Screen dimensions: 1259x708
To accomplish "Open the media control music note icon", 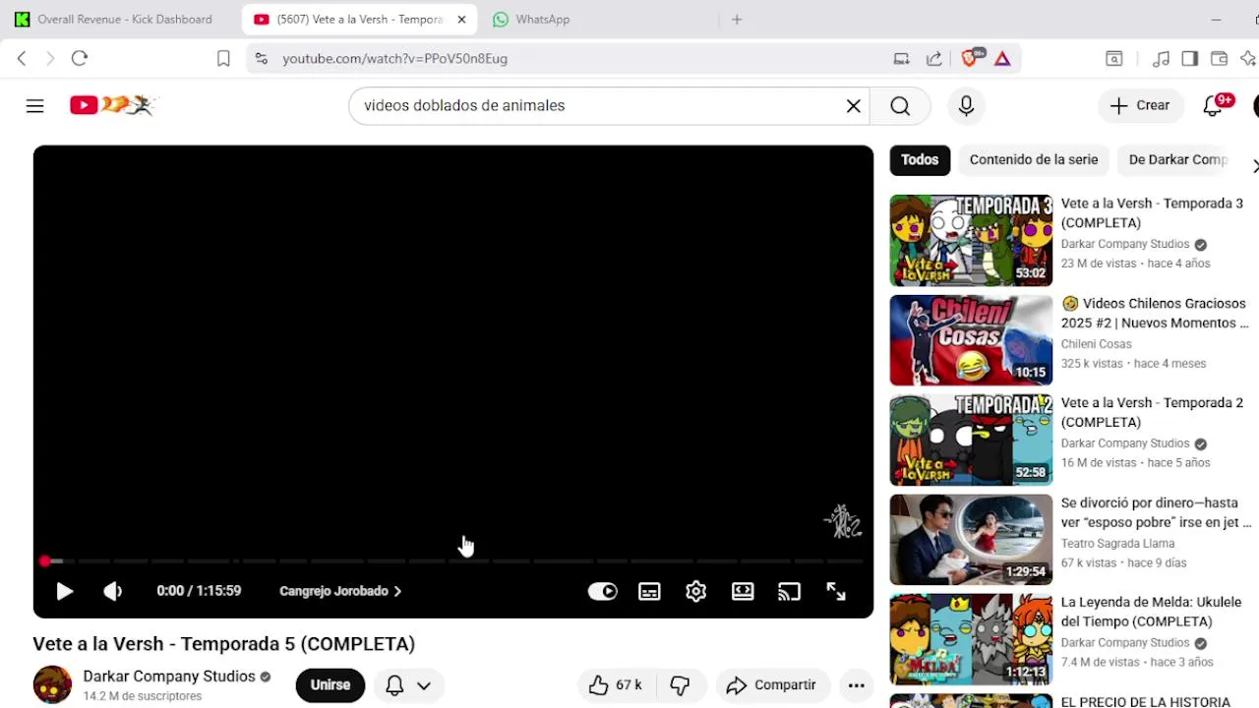I will (1162, 59).
